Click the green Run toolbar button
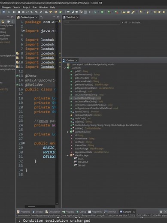167x223 pixels. pyautogui.click(x=102, y=12)
